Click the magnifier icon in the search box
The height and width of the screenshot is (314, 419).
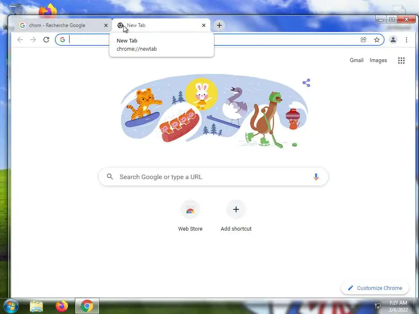110,177
